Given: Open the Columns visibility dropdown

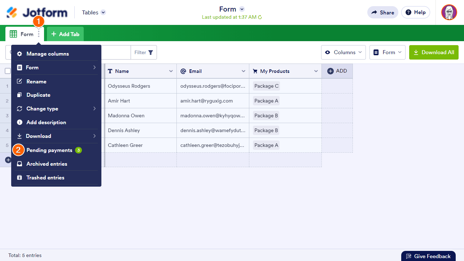Looking at the screenshot, I should 343,52.
